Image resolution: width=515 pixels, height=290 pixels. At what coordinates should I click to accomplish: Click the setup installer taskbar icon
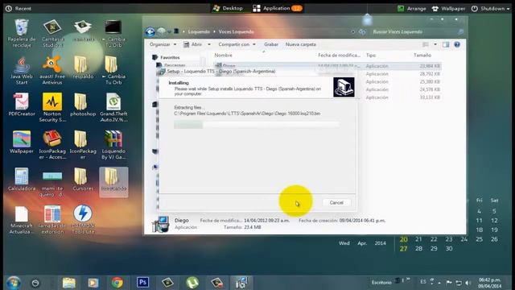(x=241, y=283)
